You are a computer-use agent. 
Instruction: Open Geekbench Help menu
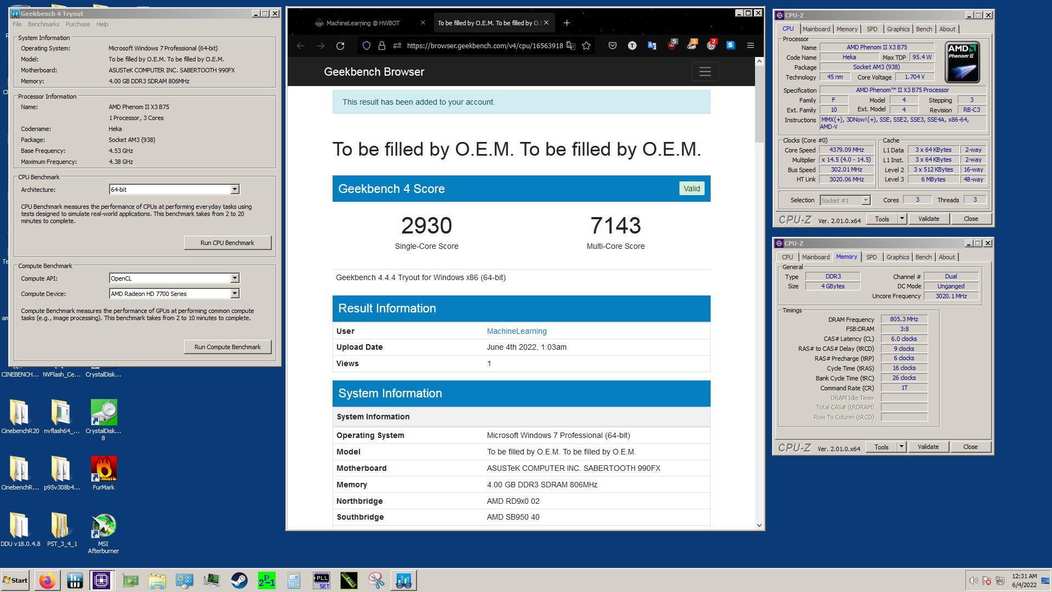102,24
